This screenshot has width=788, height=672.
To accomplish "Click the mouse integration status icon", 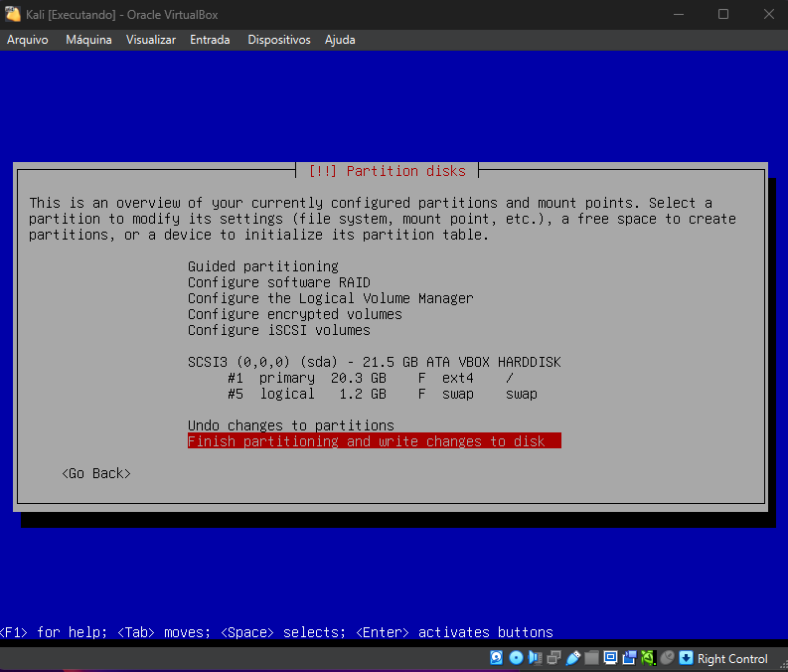I will [667, 658].
